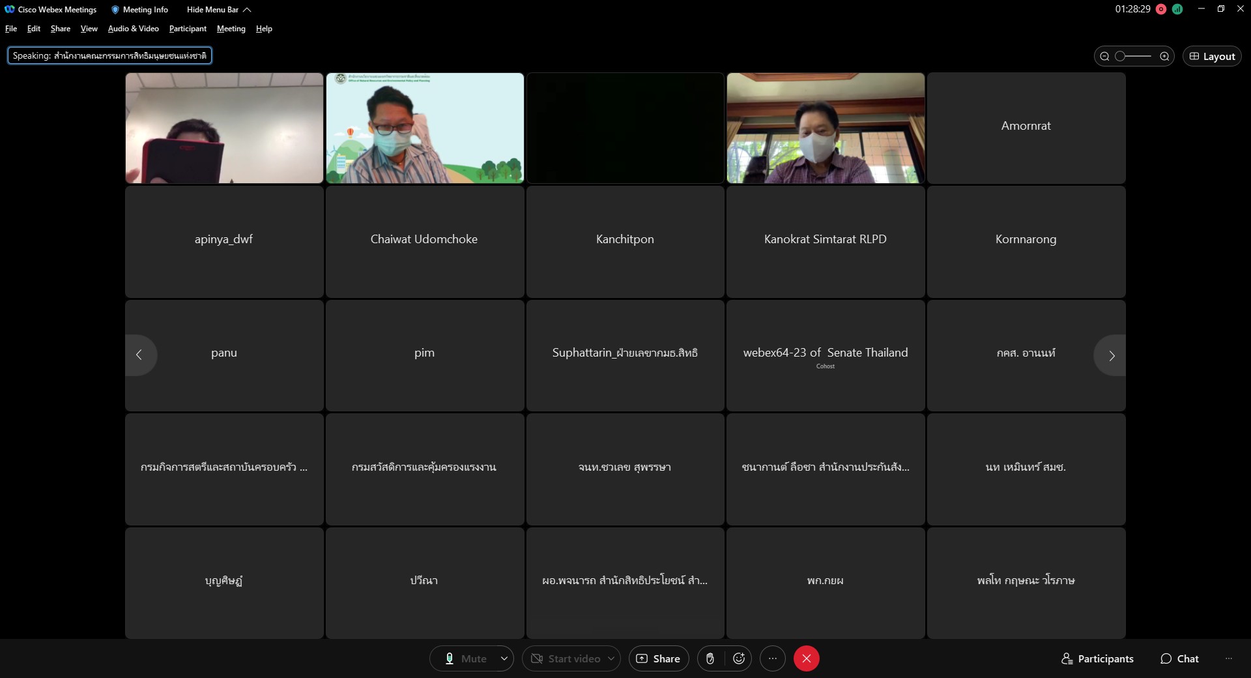Click the Cisco Webex Meetings logo icon
Screen dimensions: 1251x678
pyautogui.click(x=9, y=9)
